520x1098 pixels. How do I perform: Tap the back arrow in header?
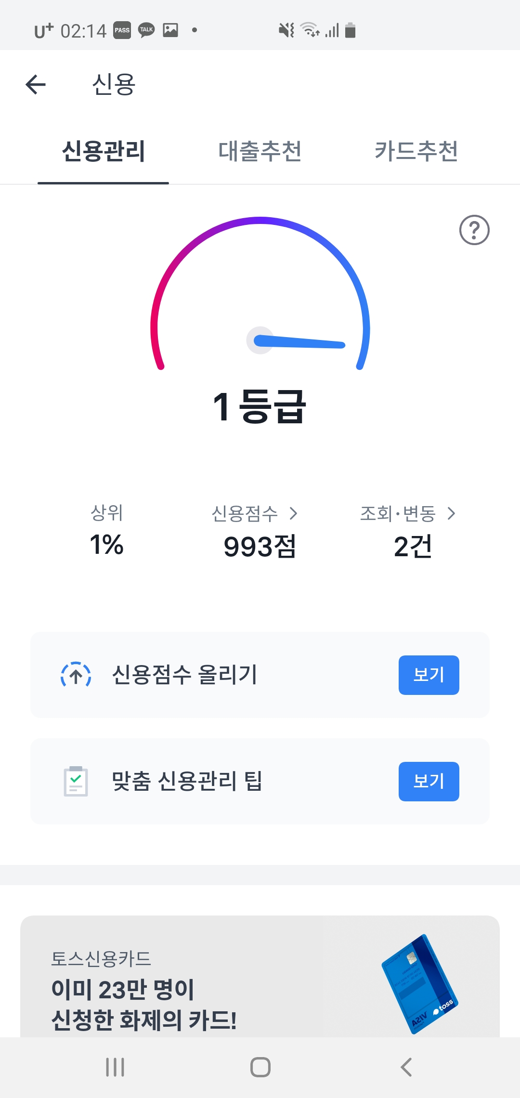pos(36,85)
